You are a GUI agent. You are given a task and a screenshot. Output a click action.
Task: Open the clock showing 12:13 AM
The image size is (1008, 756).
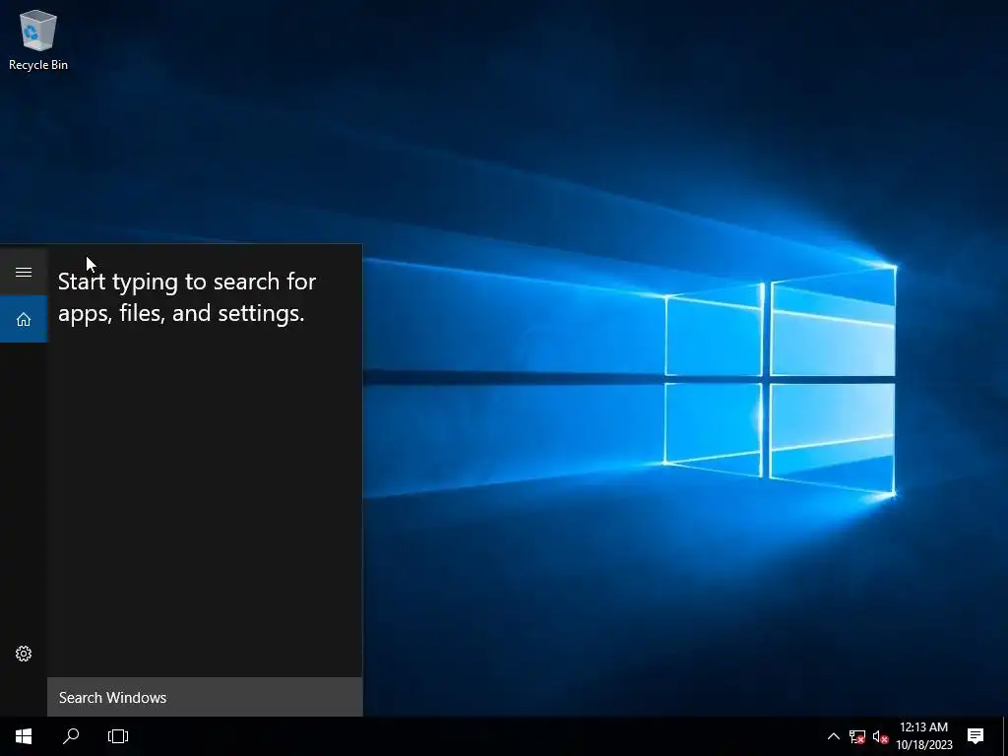(923, 736)
